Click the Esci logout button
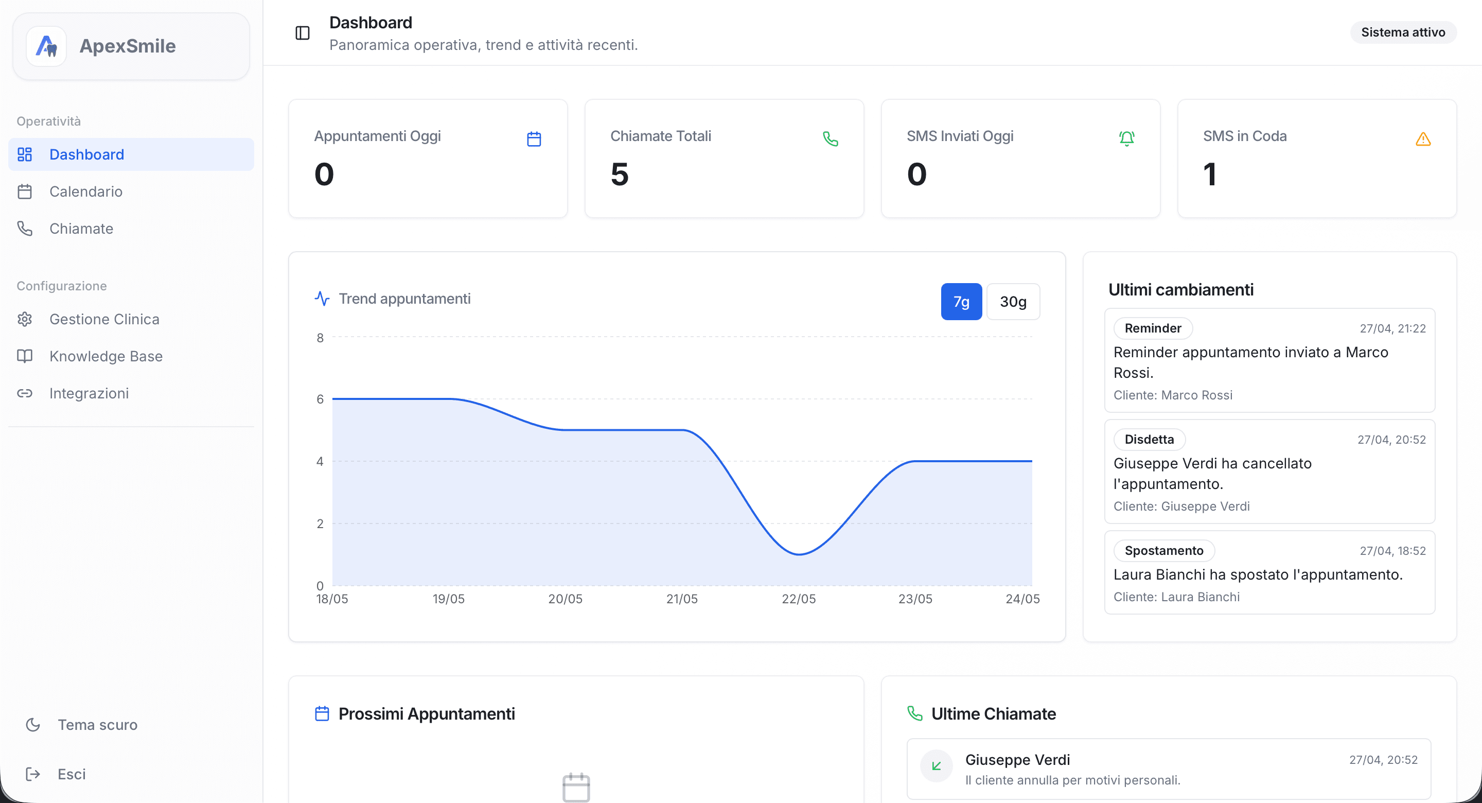This screenshot has height=803, width=1482. pyautogui.click(x=131, y=774)
